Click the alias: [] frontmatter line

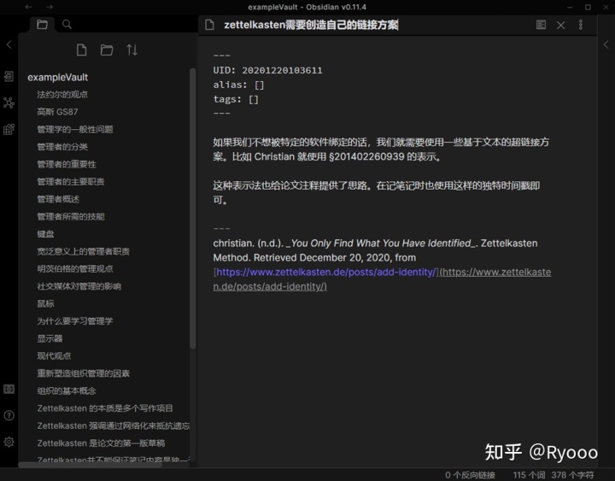pos(238,85)
